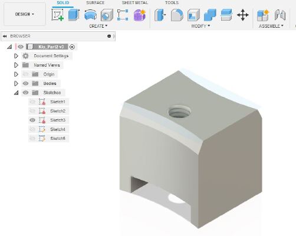This screenshot has width=296, height=236.
Task: Switch to the TOOLS tab
Action: (x=172, y=3)
